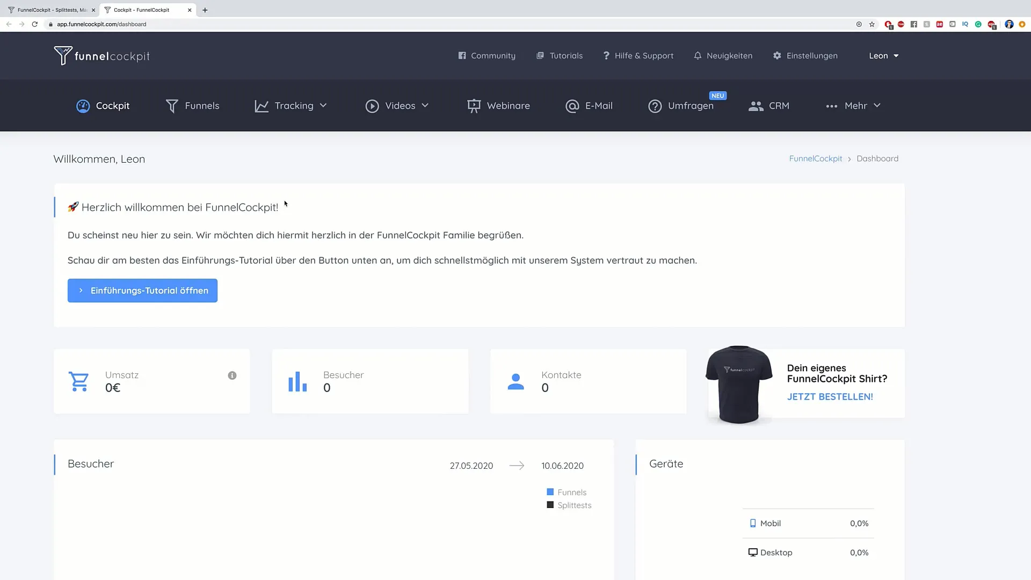Viewport: 1031px width, 580px height.
Task: Toggle the Funnels legend blue swatch
Action: pos(550,492)
